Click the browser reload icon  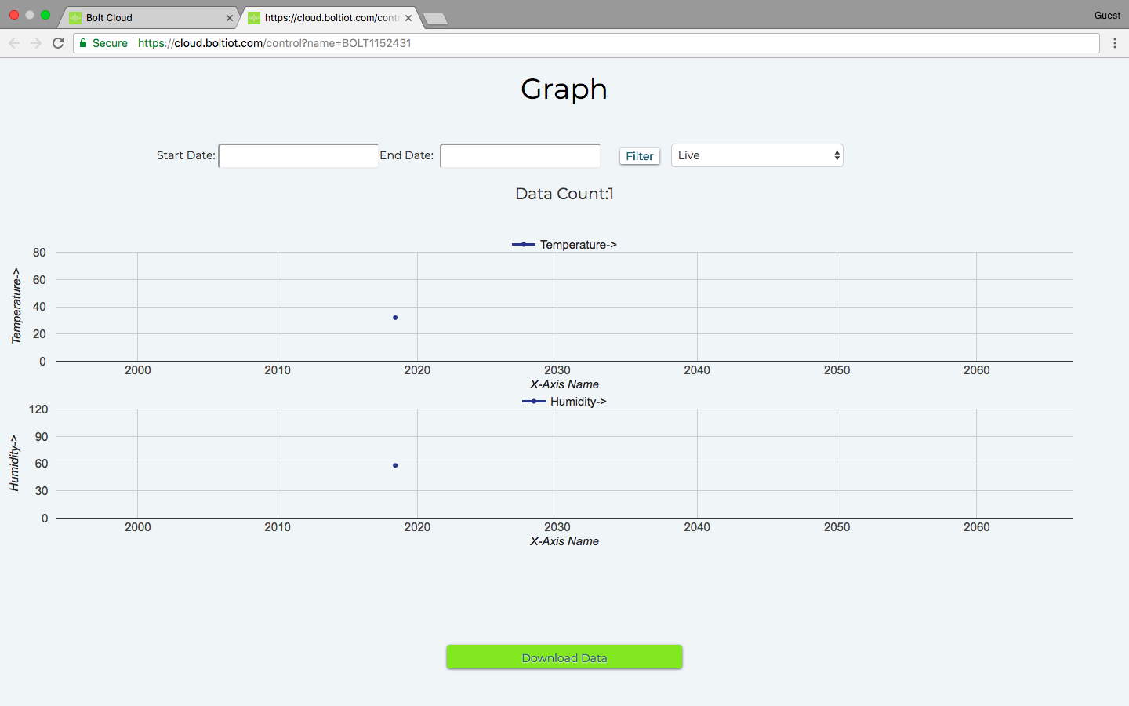(58, 43)
